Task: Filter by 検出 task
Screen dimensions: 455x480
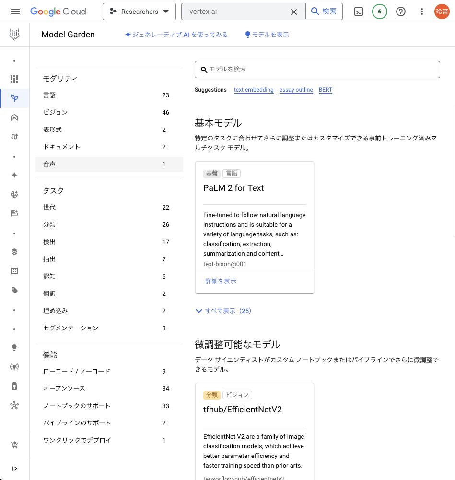Action: click(x=109, y=242)
